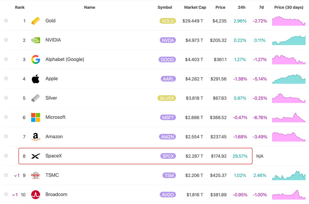Screen dimensions: 309x204
Task: Sort by Market Cap column header
Action: [x=195, y=7]
